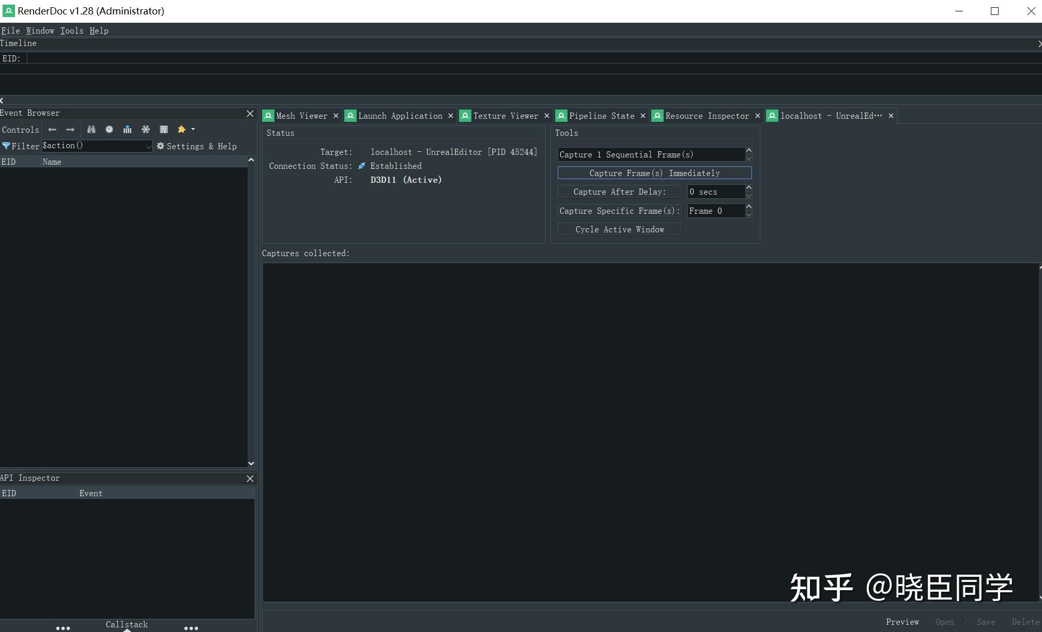Open event search using the binoculars icon
The image size is (1042, 632).
[x=91, y=130]
